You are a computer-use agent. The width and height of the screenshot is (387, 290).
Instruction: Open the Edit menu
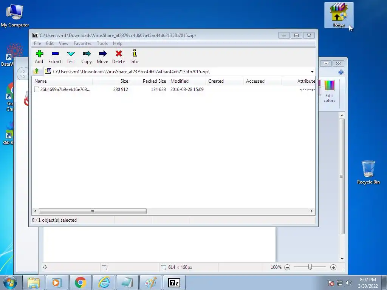click(50, 43)
